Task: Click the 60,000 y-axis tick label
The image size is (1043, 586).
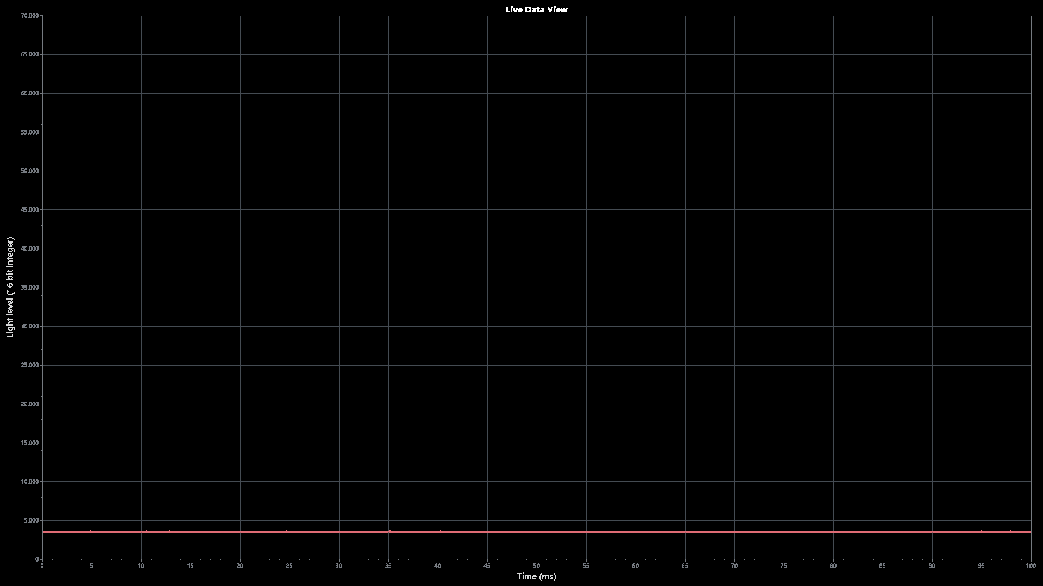Action: click(29, 93)
